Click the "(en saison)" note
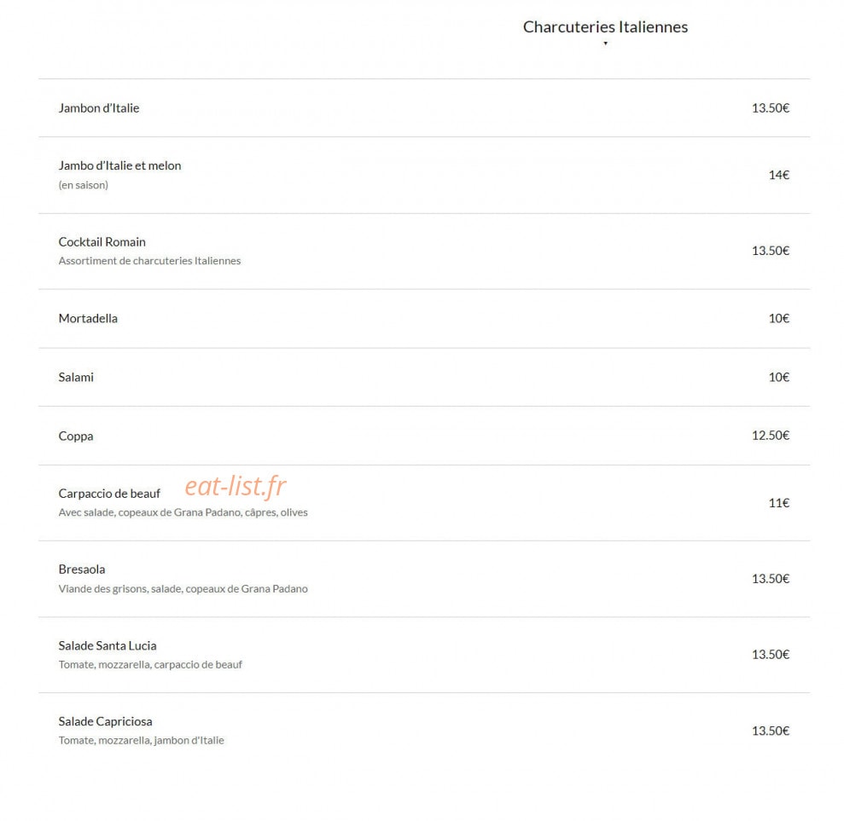The image size is (844, 821). (x=83, y=185)
